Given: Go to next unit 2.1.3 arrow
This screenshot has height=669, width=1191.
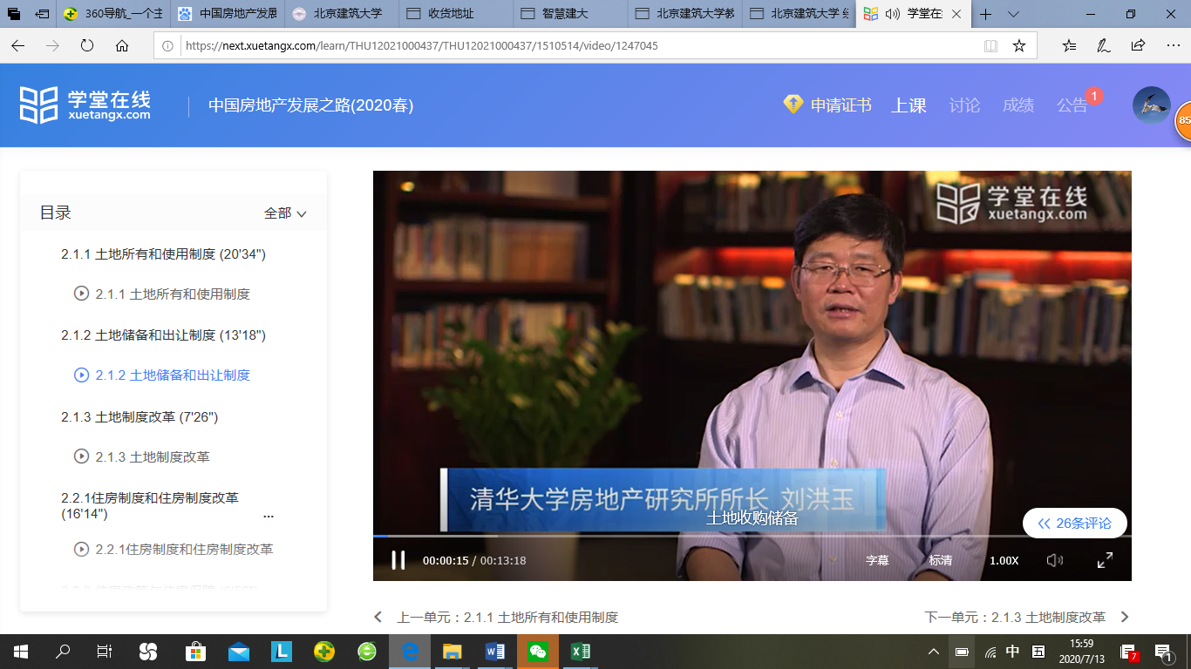Looking at the screenshot, I should pyautogui.click(x=1124, y=617).
